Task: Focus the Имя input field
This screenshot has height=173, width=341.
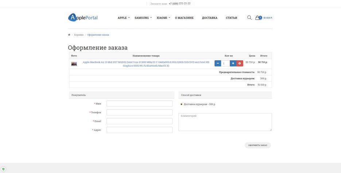Action: [139, 104]
